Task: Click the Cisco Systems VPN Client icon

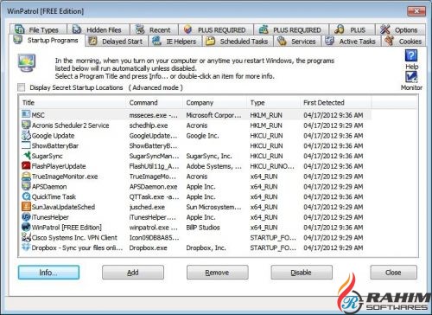Action: [26, 237]
